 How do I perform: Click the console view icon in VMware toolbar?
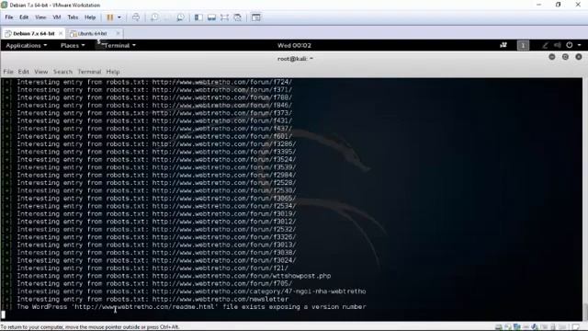(255, 17)
